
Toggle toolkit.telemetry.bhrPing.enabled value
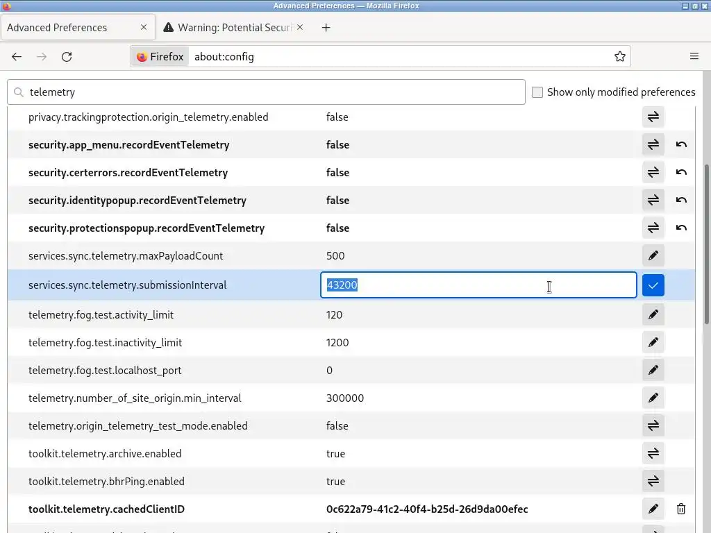(x=653, y=481)
